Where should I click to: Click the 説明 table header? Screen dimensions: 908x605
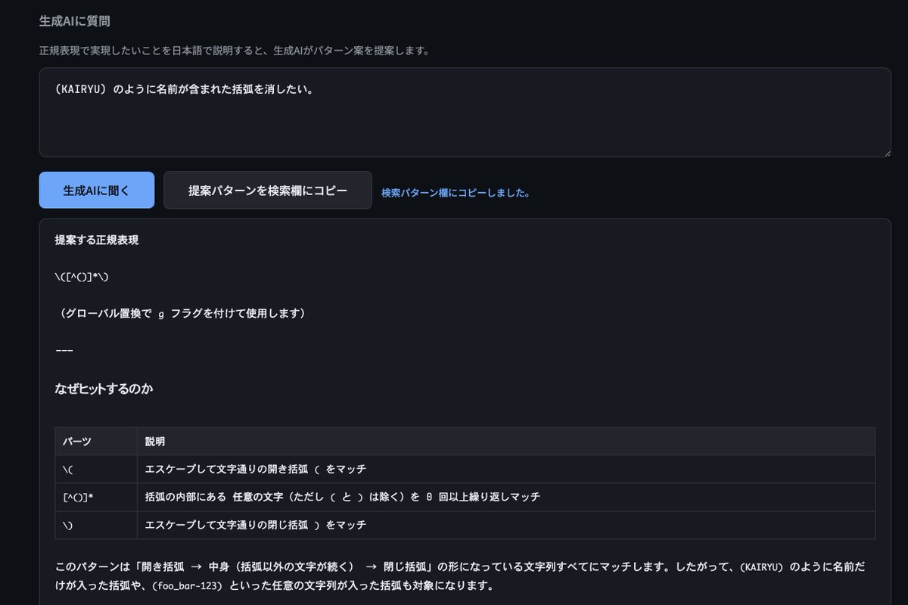[506, 441]
